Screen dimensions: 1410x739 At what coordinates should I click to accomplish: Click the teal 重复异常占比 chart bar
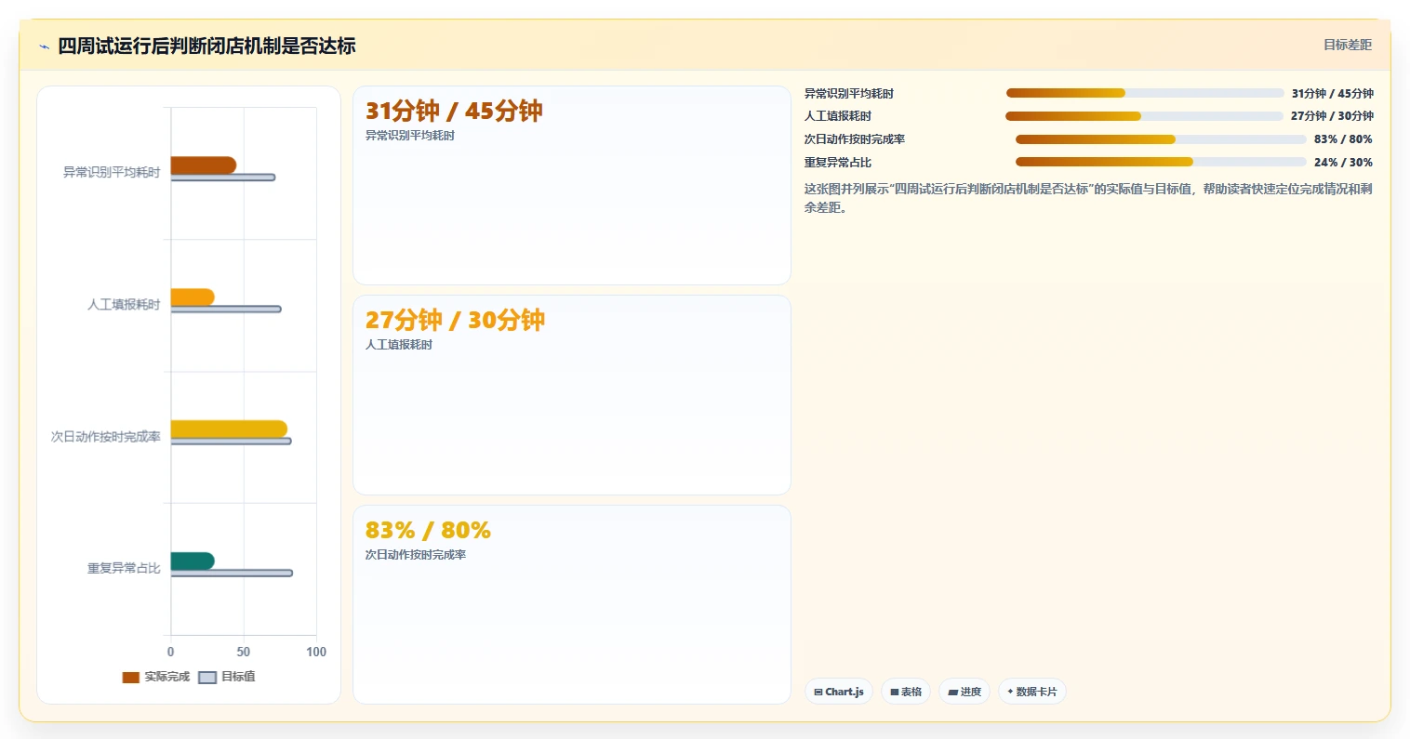coord(193,561)
